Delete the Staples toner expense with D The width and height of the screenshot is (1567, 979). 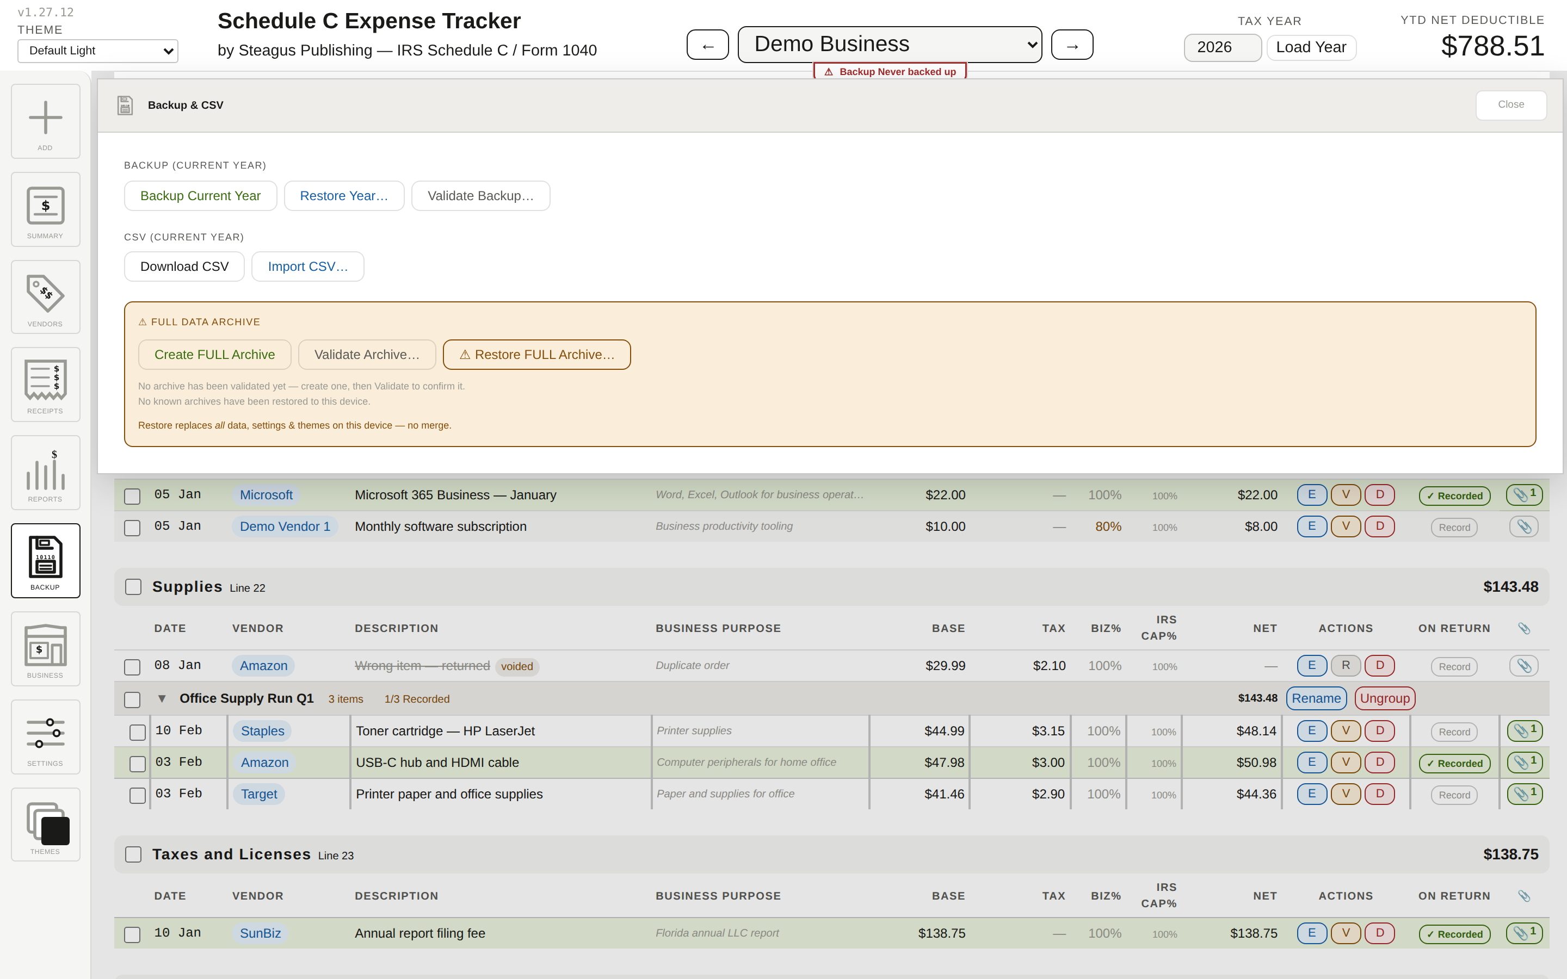click(1380, 731)
